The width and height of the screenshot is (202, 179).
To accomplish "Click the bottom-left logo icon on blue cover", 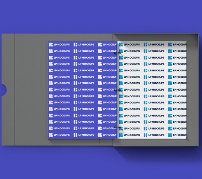I will tap(51, 135).
